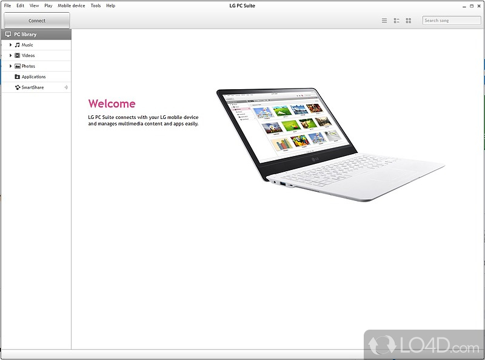Select the PC library header
485x360 pixels.
click(x=36, y=35)
